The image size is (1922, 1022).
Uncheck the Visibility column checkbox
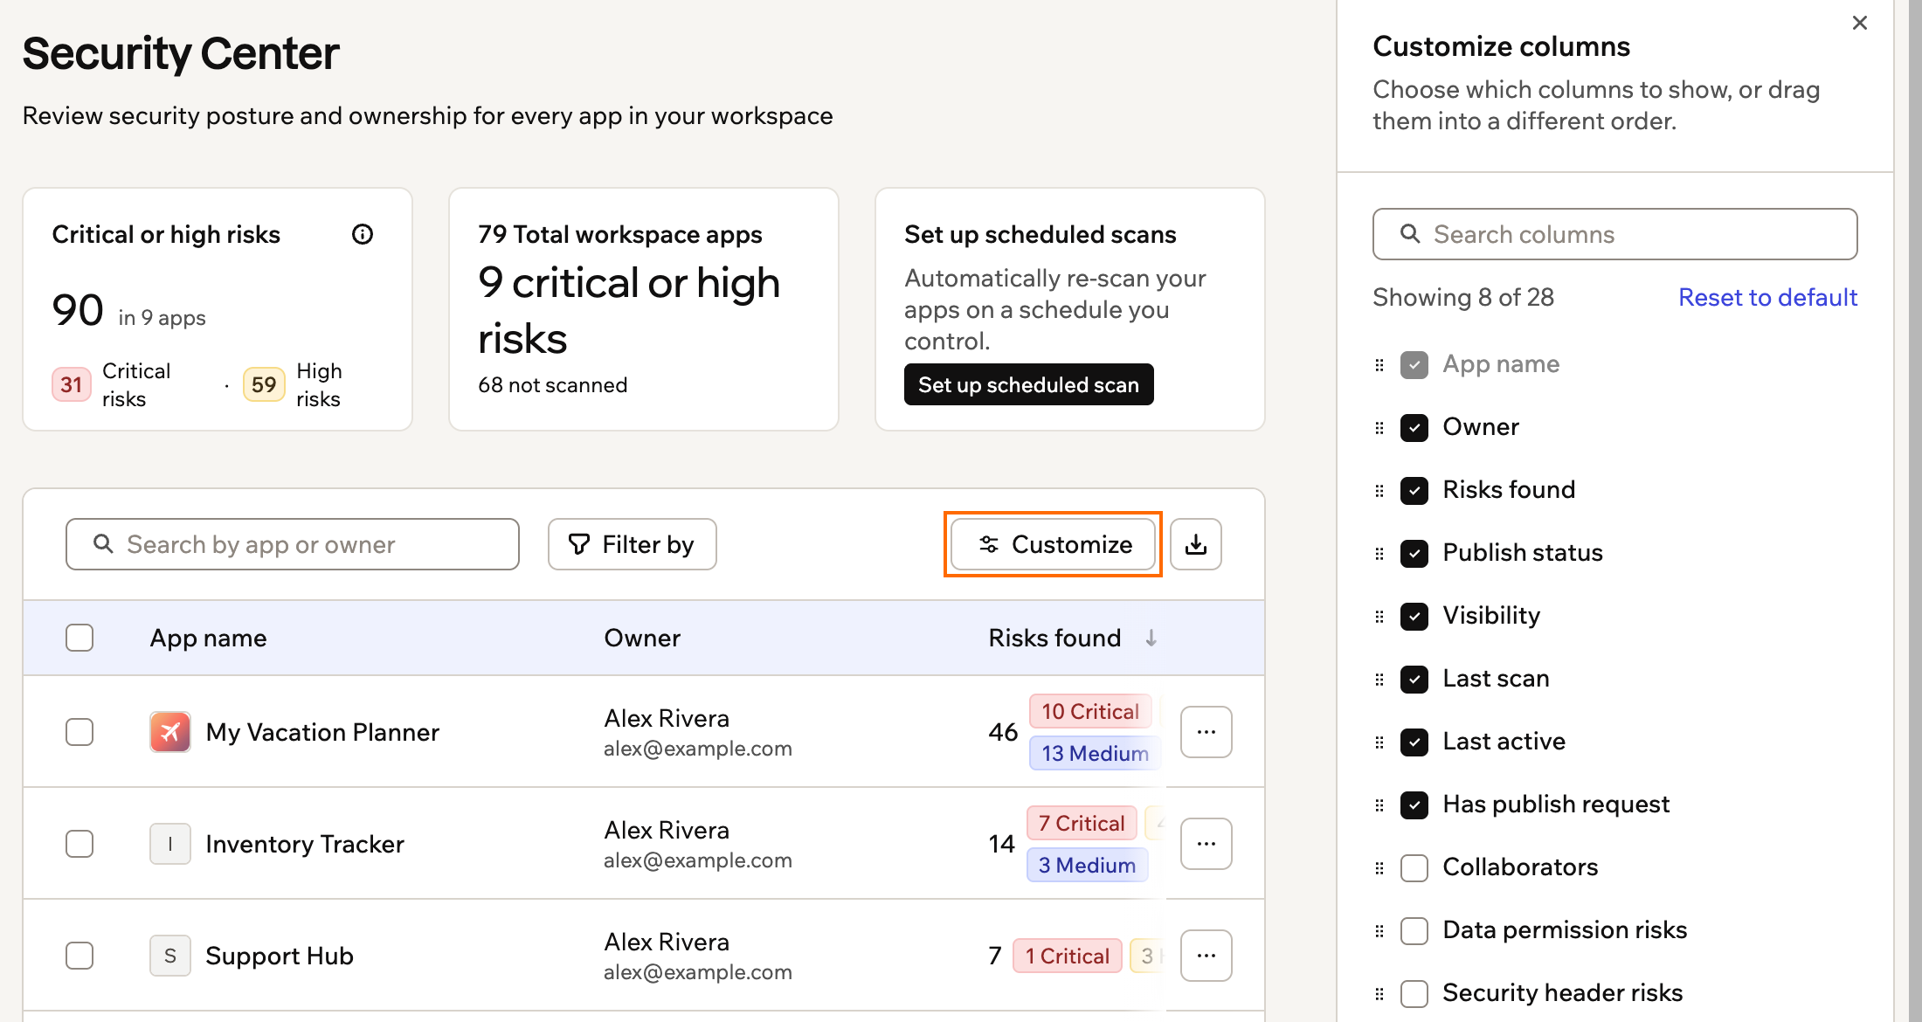[x=1414, y=617]
